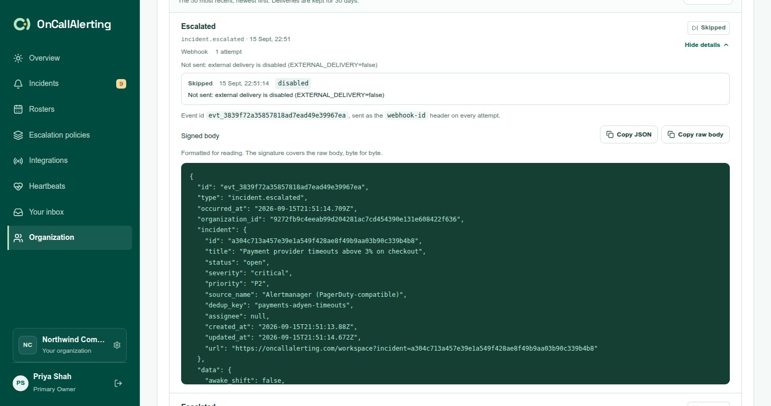Click the copy icon in Copy raw body

pyautogui.click(x=671, y=134)
